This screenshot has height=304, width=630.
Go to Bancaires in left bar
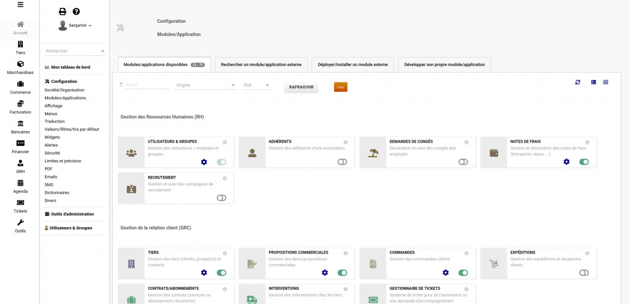coord(20,127)
